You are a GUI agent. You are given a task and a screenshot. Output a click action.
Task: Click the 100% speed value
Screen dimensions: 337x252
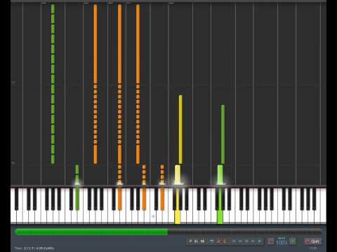click(x=282, y=242)
